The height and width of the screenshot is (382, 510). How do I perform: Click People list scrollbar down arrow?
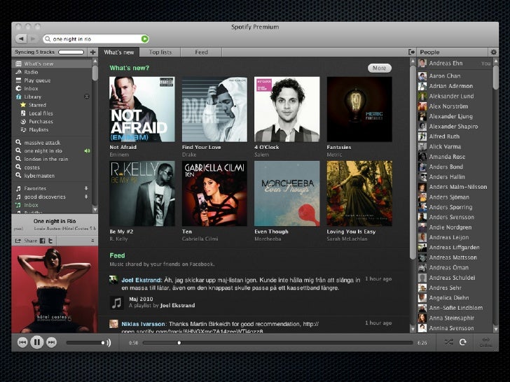[x=495, y=329]
